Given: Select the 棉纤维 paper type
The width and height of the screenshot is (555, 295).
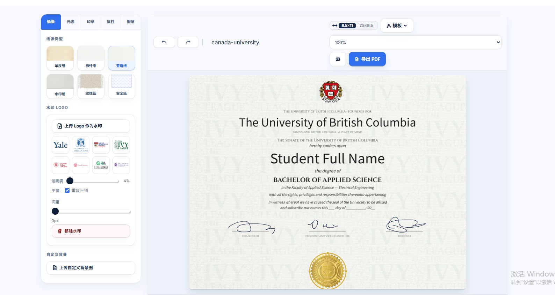Looking at the screenshot, I should coord(91,58).
